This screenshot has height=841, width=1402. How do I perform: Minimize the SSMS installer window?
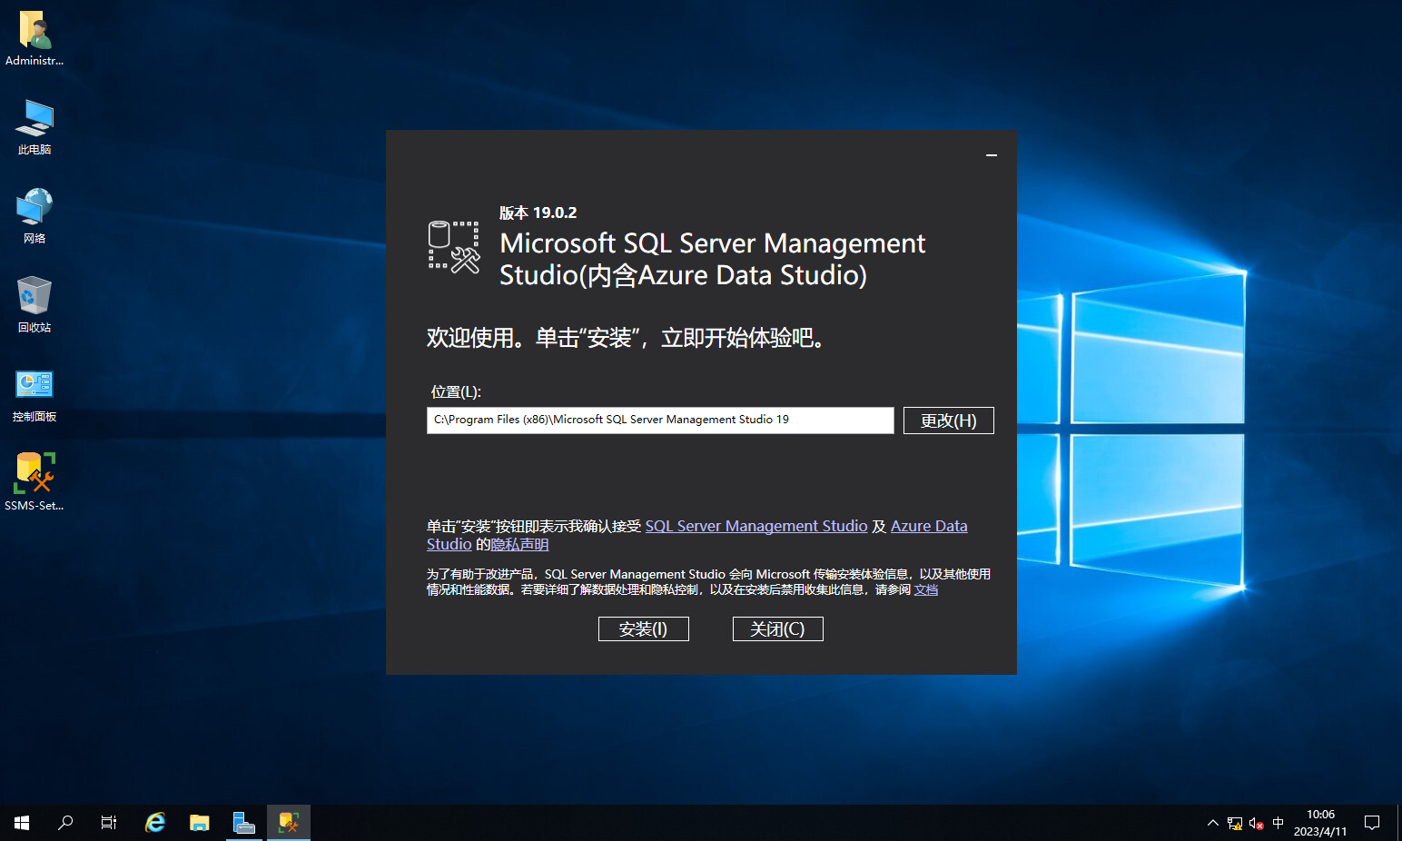pos(992,155)
